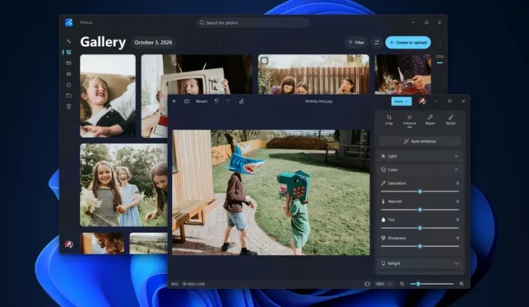Click the Sharpness diamond icon
Image resolution: width=529 pixels, height=307 pixels.
[384, 238]
